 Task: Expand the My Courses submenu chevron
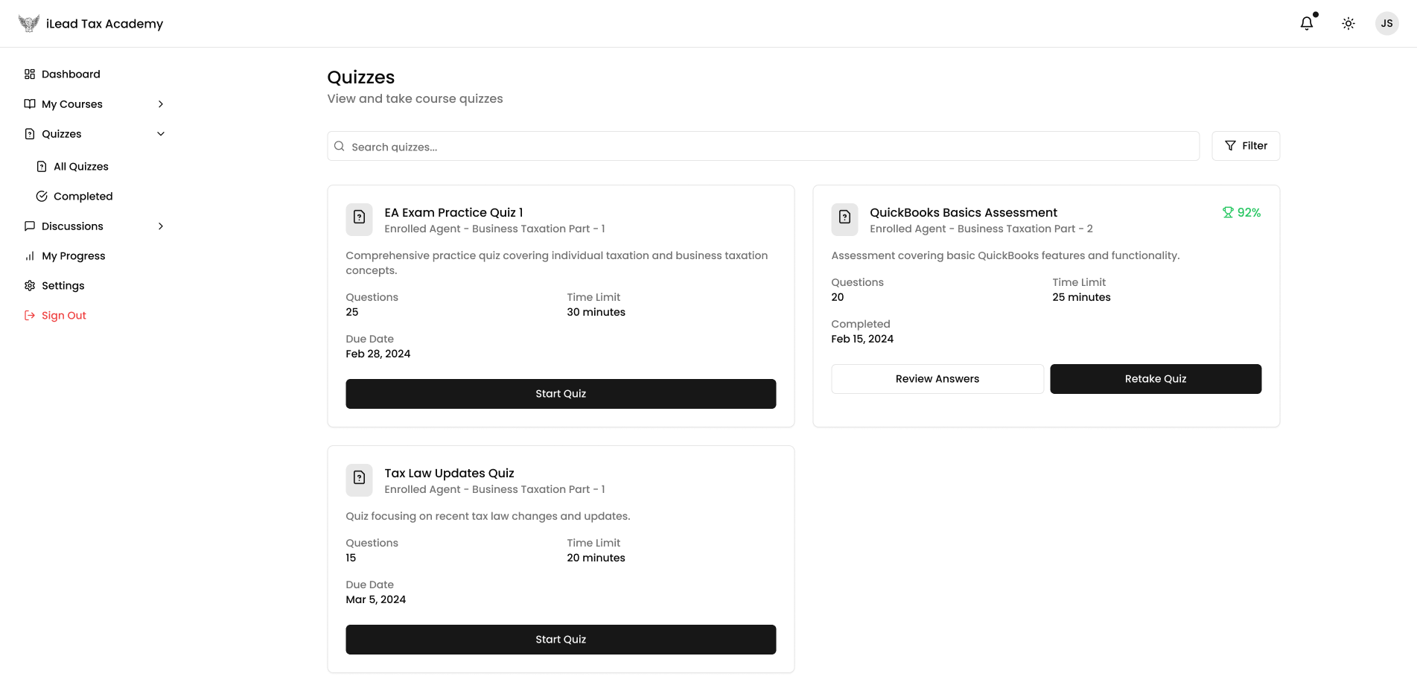coord(161,104)
